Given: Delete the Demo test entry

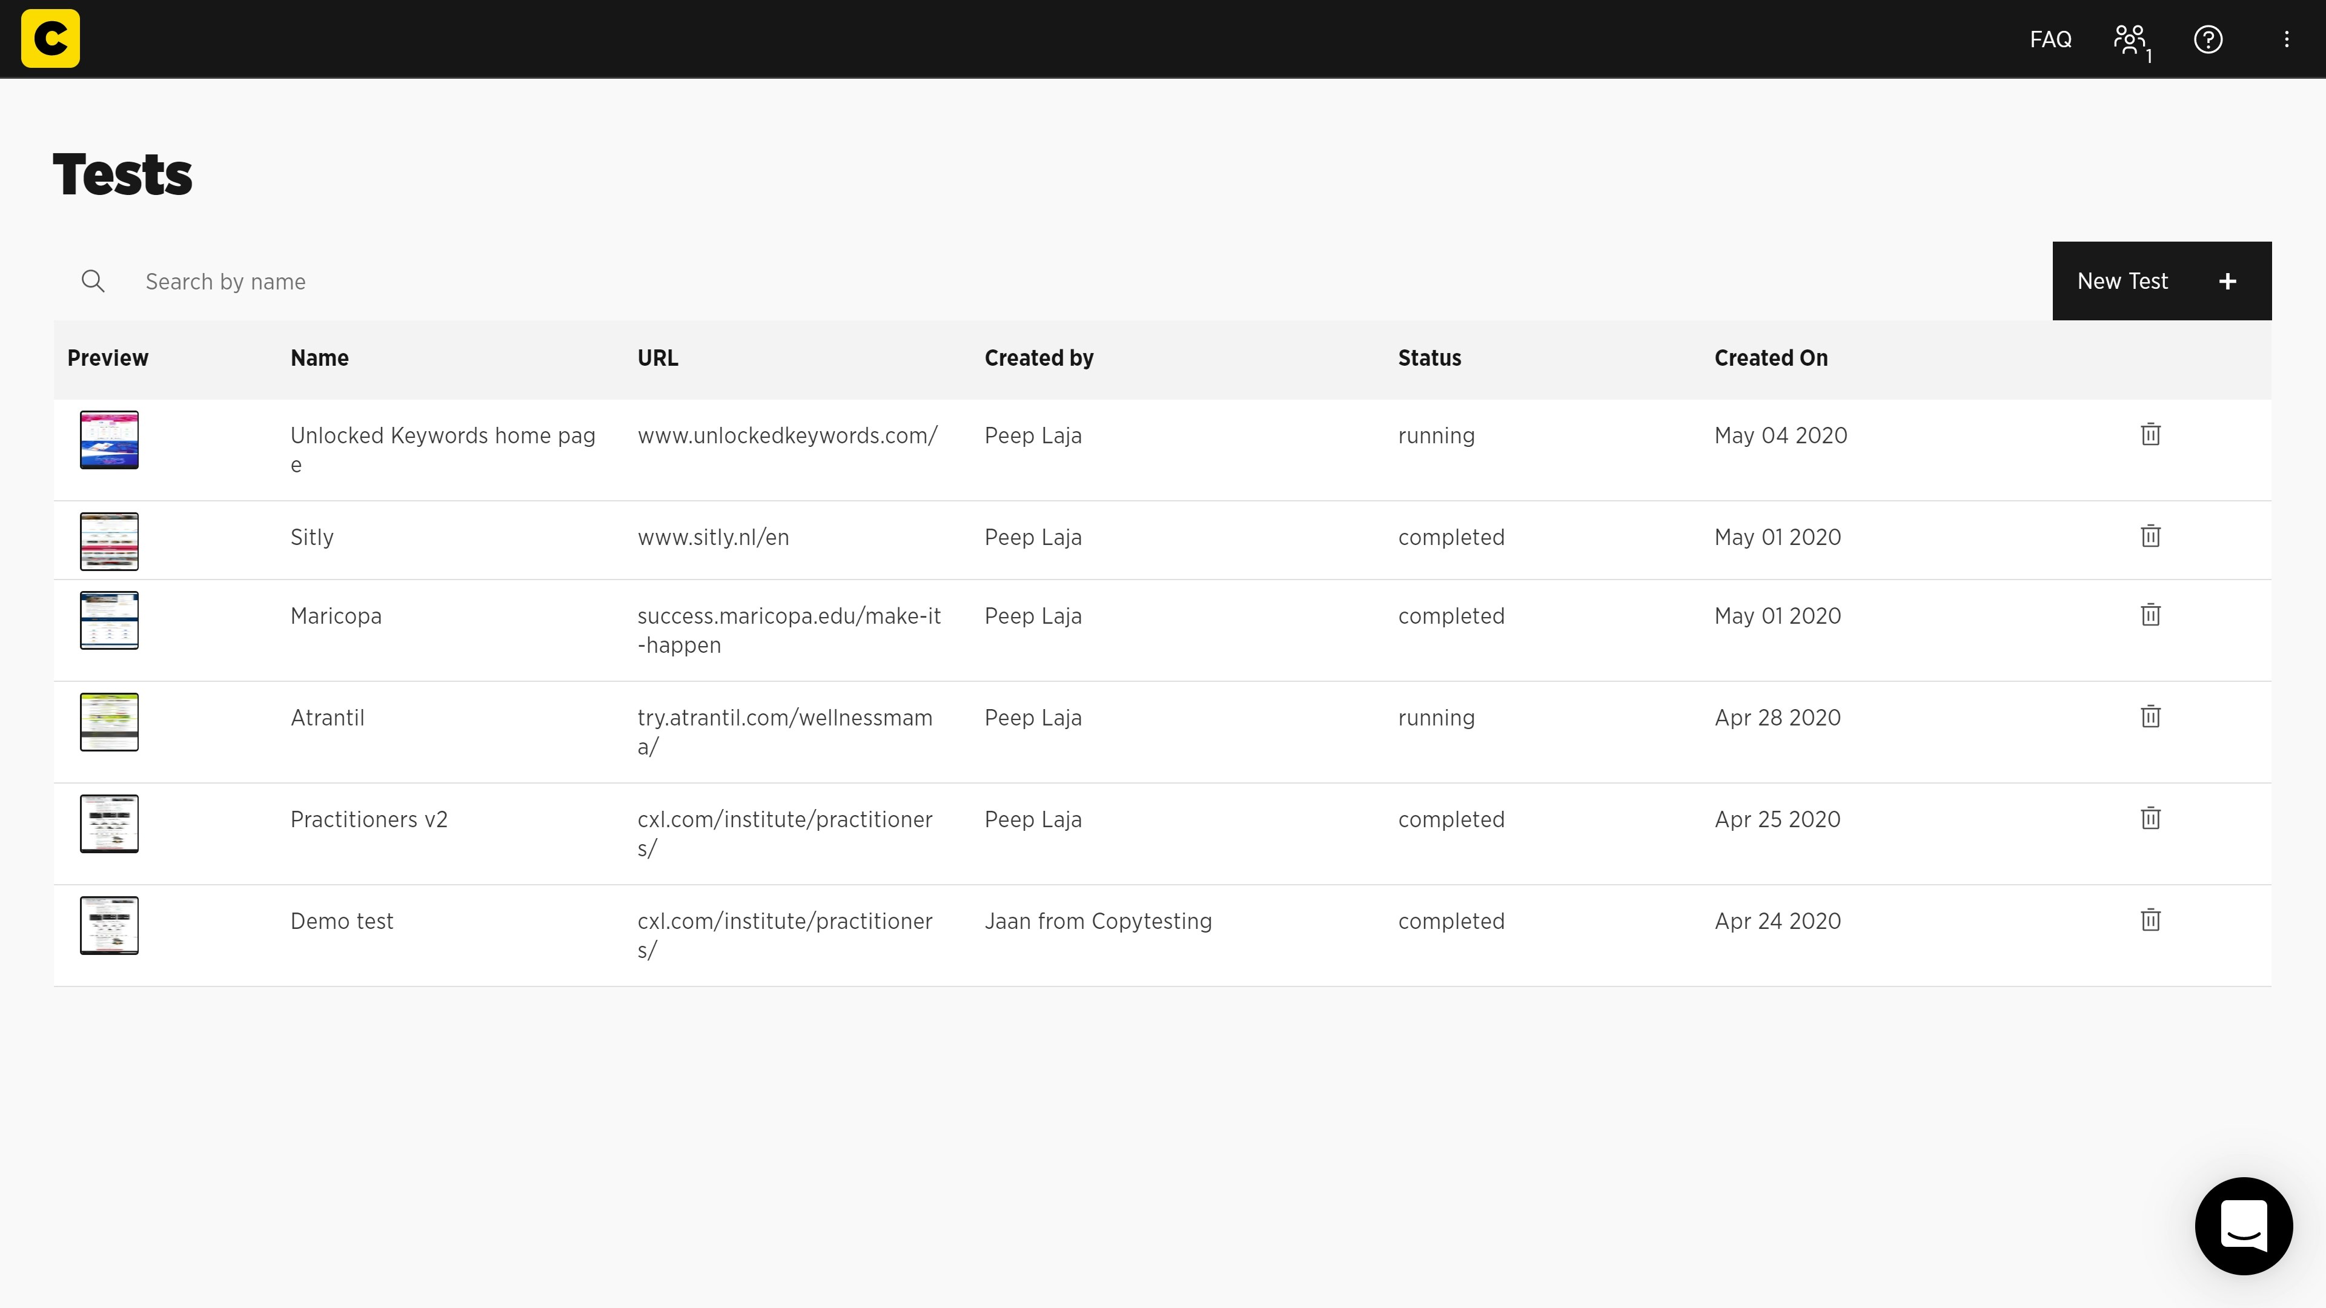Looking at the screenshot, I should click(2150, 920).
